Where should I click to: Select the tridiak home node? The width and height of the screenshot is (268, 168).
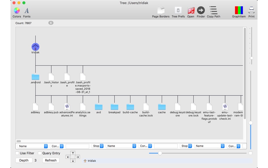point(35,48)
